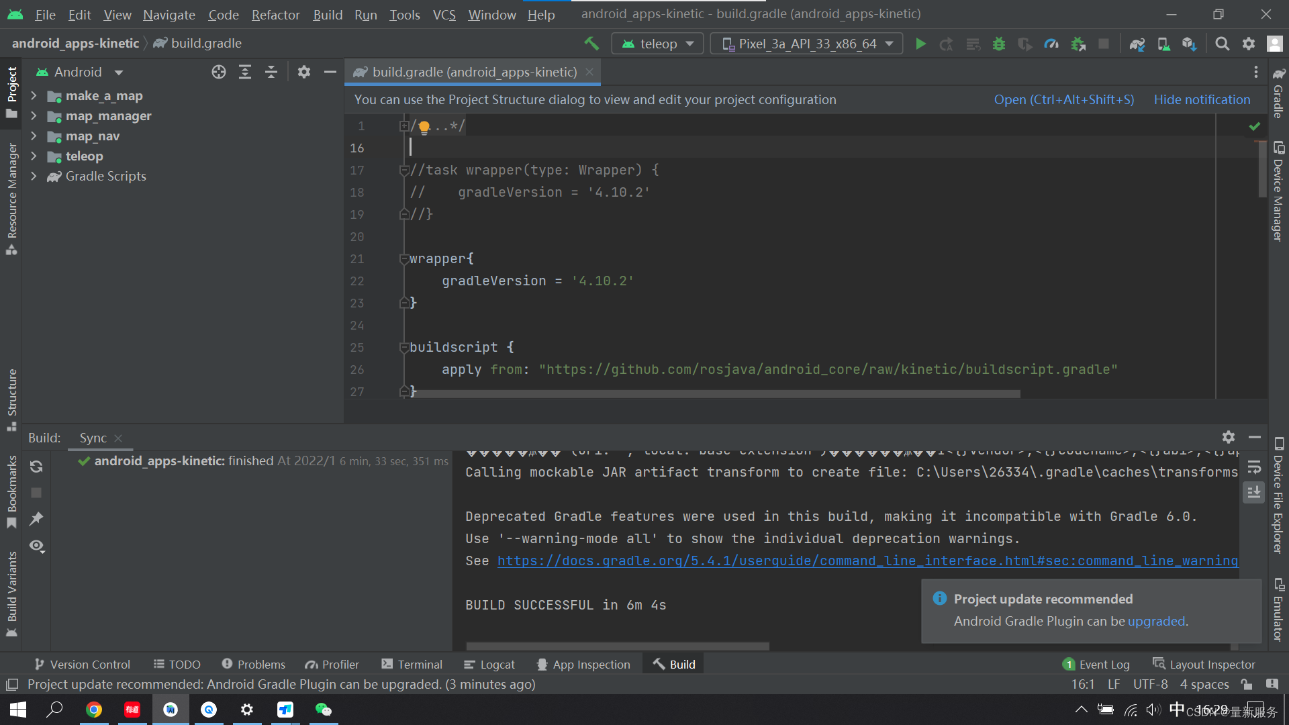Expand the teleop module in Project tree

click(x=34, y=156)
